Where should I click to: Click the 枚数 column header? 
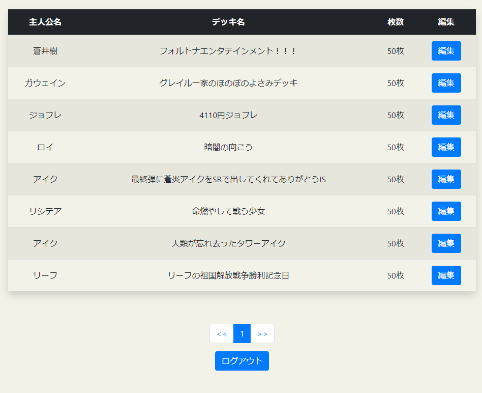395,22
